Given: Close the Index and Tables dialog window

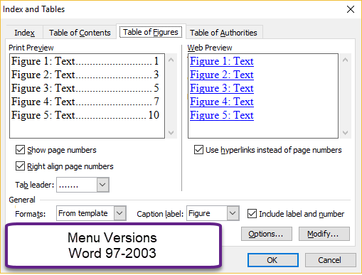Looking at the screenshot, I should (351, 9).
